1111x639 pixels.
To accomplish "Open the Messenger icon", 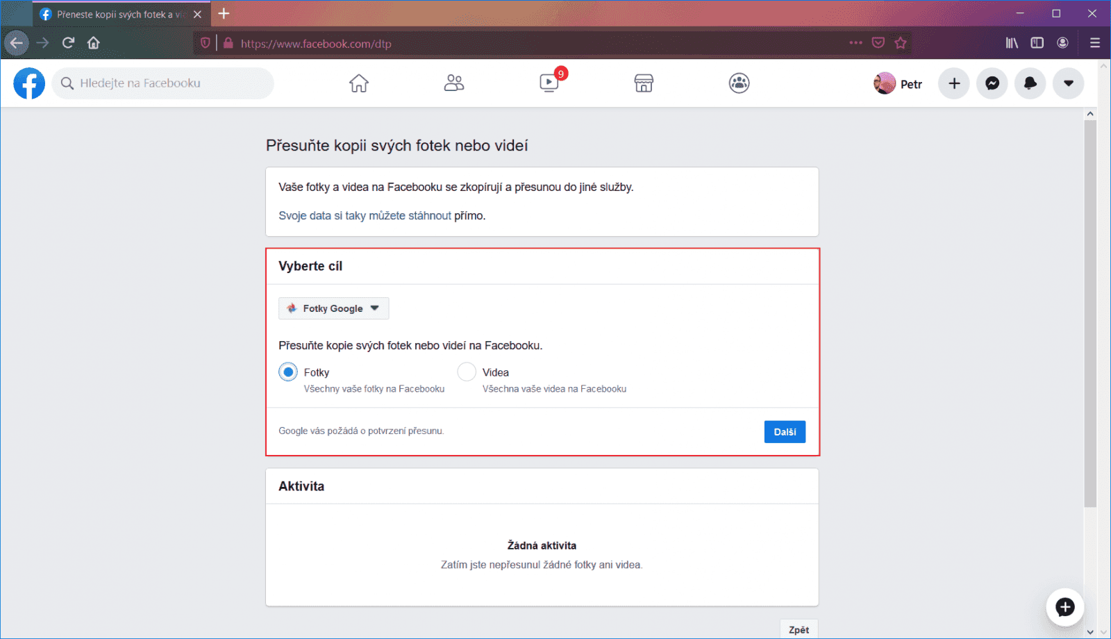I will pyautogui.click(x=992, y=83).
